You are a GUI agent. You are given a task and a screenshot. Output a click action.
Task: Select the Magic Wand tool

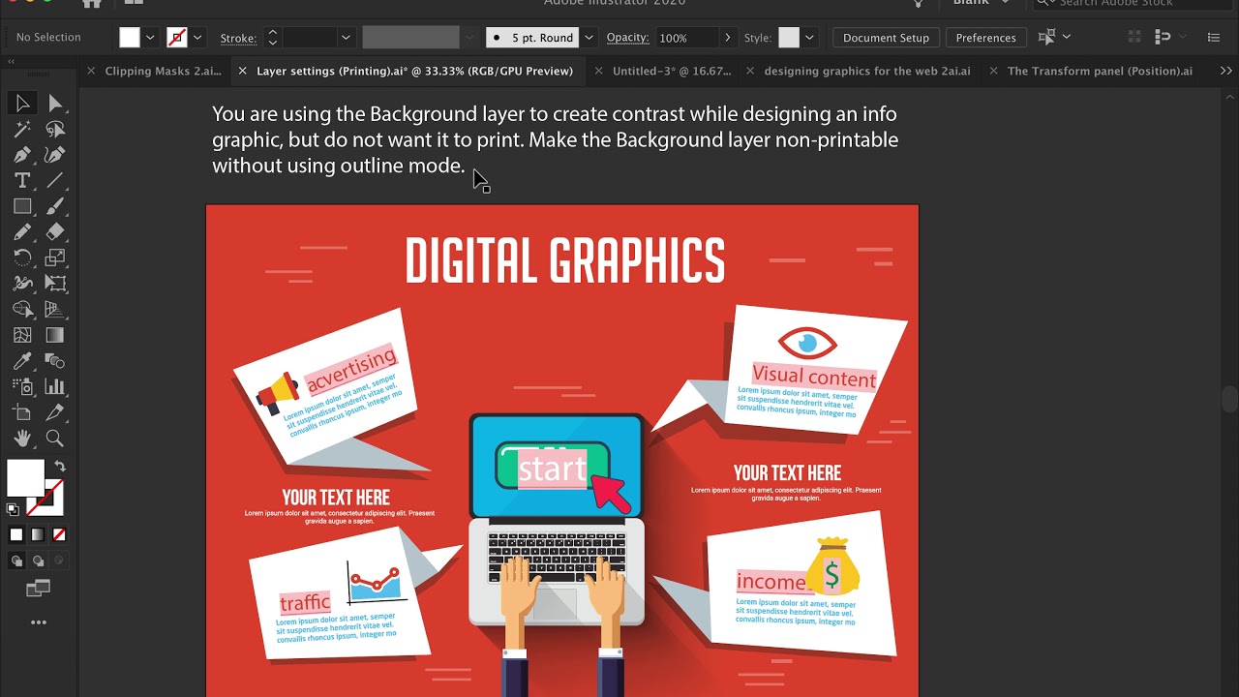click(x=22, y=129)
